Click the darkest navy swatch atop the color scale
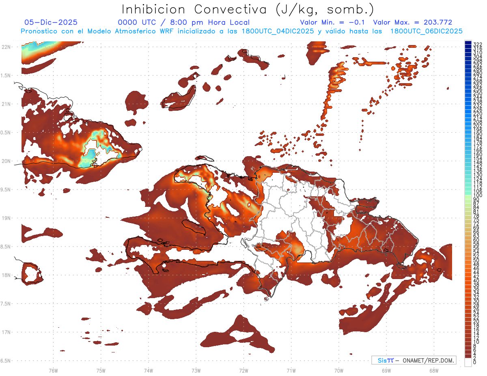The width and height of the screenshot is (487, 376). coord(468,42)
